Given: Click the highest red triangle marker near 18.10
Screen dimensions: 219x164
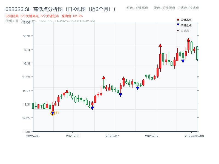Looking at the screenshot, I should 188,40.
